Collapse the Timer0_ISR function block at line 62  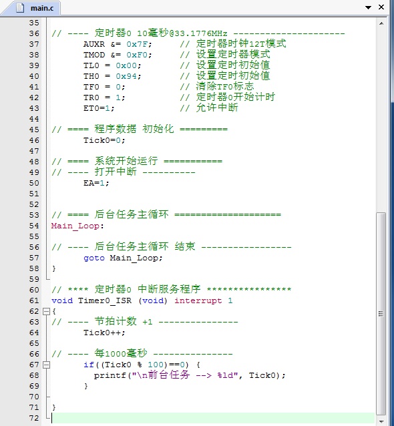click(x=47, y=311)
